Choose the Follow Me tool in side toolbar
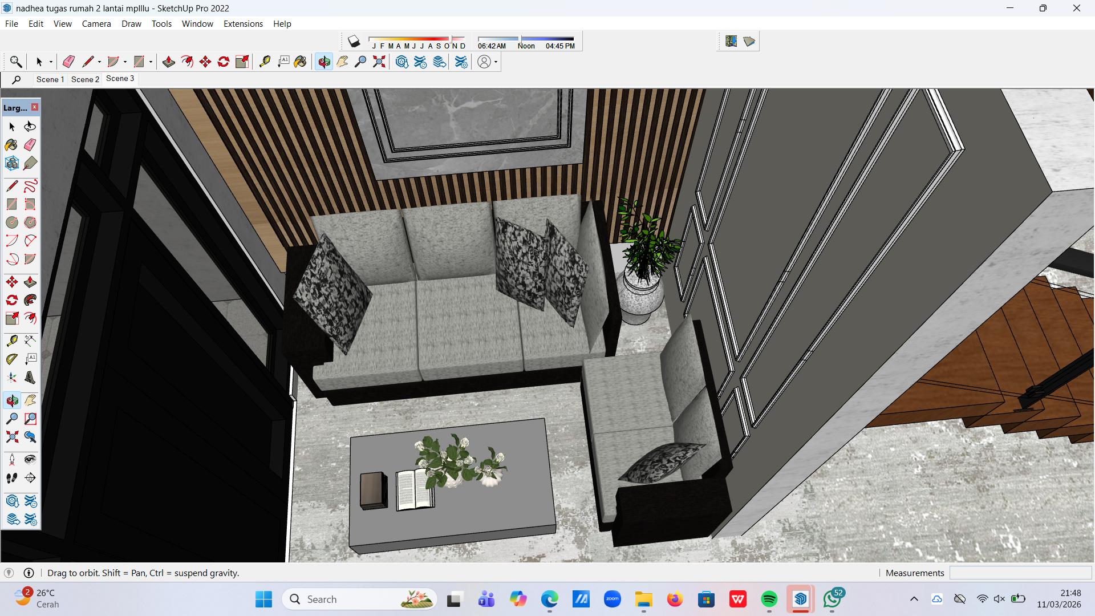 [30, 300]
